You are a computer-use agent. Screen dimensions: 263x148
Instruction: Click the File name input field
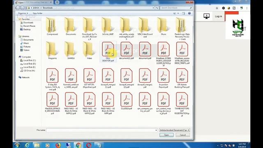coord(101,130)
